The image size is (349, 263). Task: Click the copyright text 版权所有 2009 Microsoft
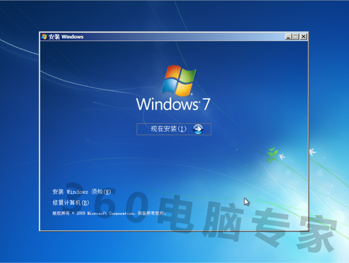tap(109, 213)
